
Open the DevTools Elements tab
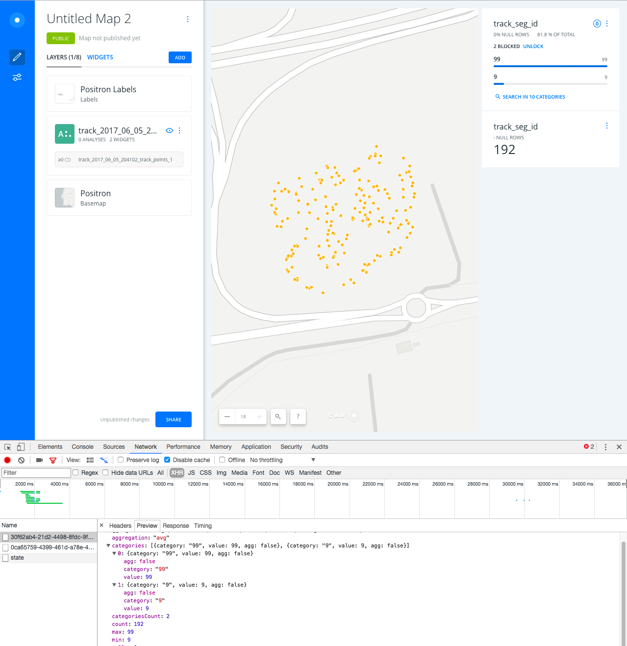point(50,447)
